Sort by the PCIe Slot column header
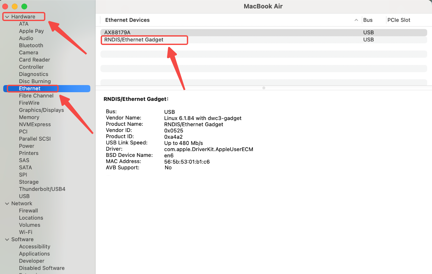The width and height of the screenshot is (432, 274). coord(399,20)
